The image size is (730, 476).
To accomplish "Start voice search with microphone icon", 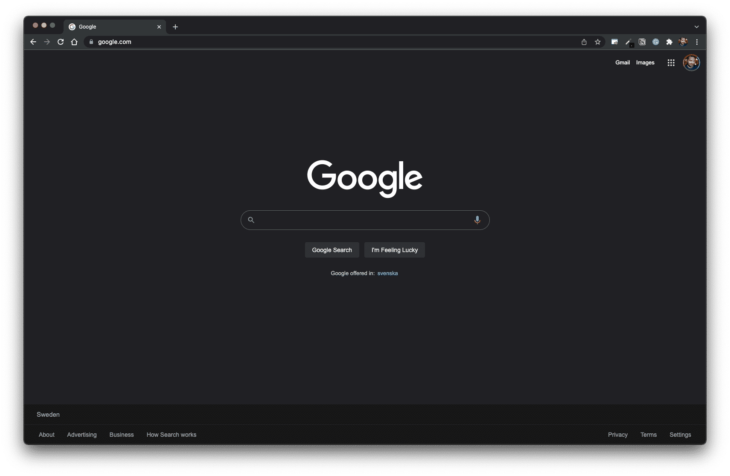I will click(477, 220).
